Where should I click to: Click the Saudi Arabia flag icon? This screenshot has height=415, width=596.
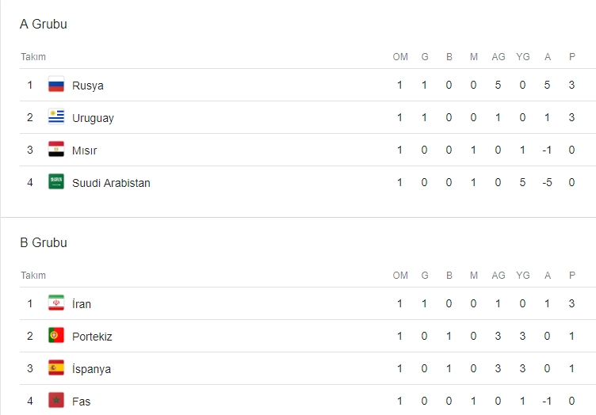[x=55, y=182]
